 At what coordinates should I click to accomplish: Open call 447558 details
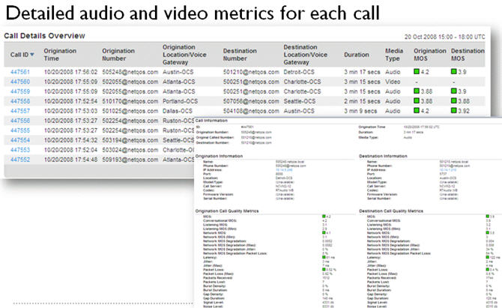[x=20, y=101]
